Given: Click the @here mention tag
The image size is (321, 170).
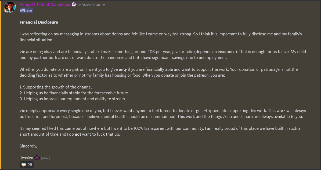Looking at the screenshot, I should point(26,10).
